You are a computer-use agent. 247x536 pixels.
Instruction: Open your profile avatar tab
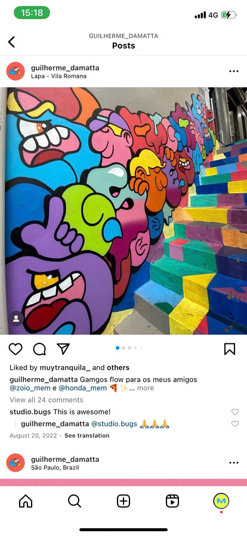point(221,501)
